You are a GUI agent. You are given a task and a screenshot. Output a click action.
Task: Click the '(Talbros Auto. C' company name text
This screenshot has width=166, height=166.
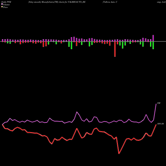(x=110, y=2)
